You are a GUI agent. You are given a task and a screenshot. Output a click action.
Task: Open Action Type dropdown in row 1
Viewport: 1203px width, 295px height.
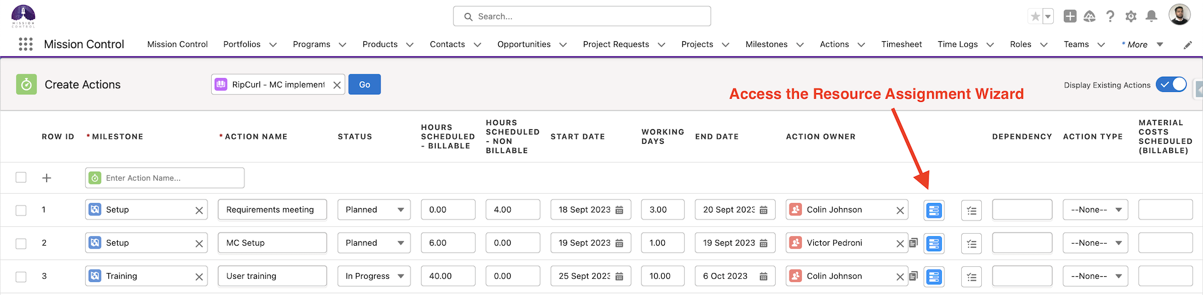pos(1096,209)
